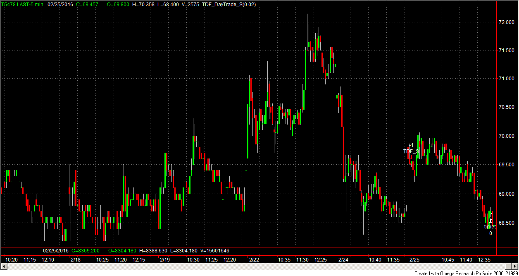The width and height of the screenshot is (519, 276).
Task: Click the C=8369.200 value in lower status line
Action: coord(86,251)
